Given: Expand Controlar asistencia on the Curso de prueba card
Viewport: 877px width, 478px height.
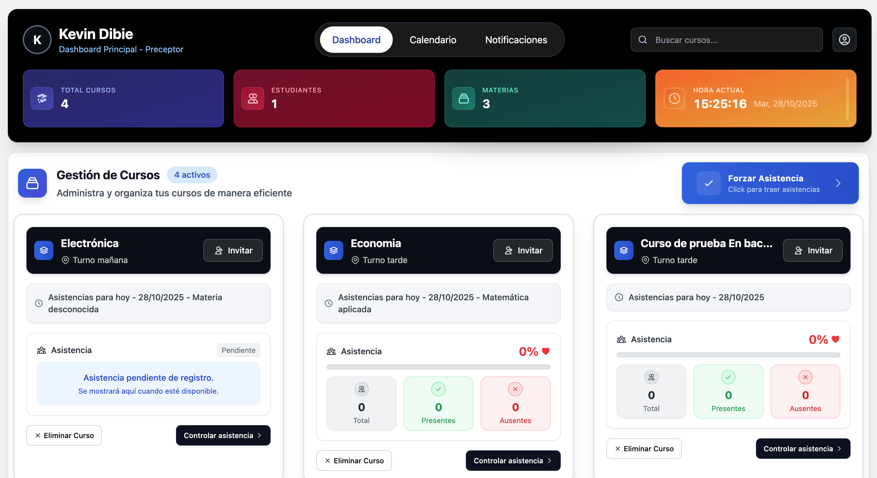Looking at the screenshot, I should coord(803,448).
